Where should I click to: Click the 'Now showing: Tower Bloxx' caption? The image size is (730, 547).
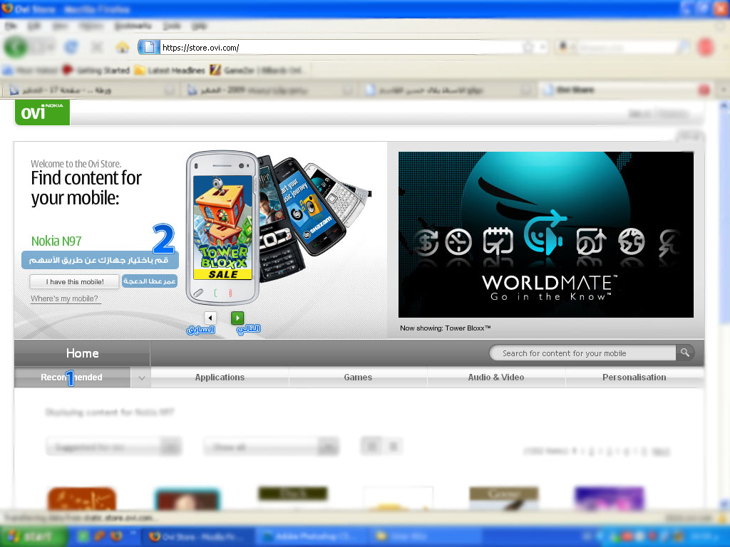(446, 328)
